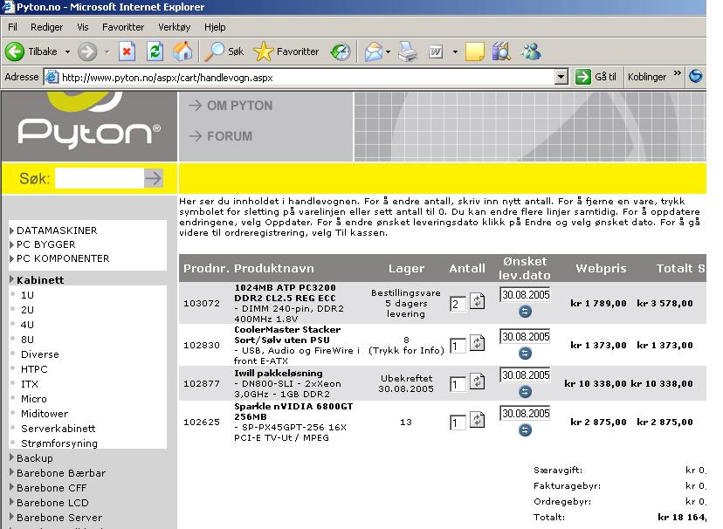Expand Barebone Server category
This screenshot has width=723, height=529.
(x=56, y=518)
